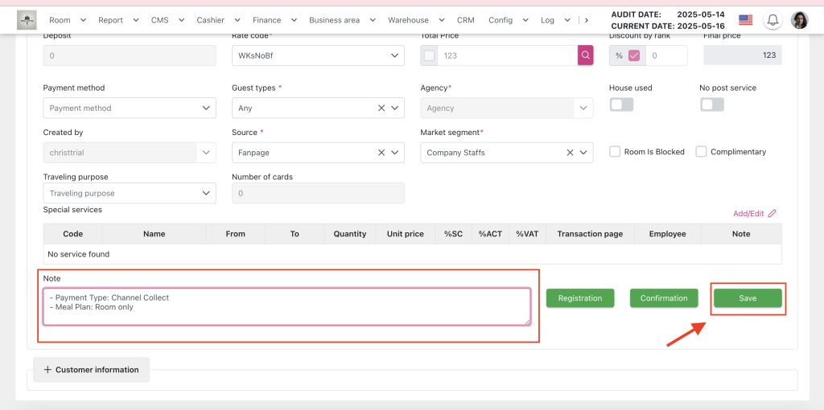Check the Room Is Blocked checkbox

click(615, 152)
